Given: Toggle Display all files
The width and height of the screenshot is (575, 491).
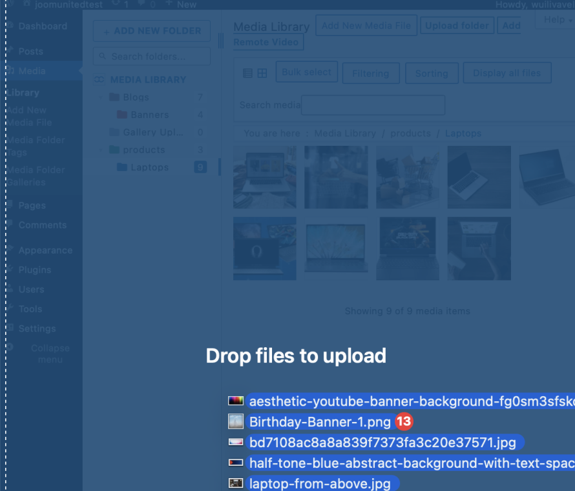Looking at the screenshot, I should [507, 73].
